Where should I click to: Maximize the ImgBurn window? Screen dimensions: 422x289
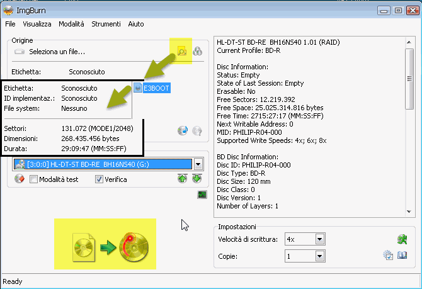point(398,11)
